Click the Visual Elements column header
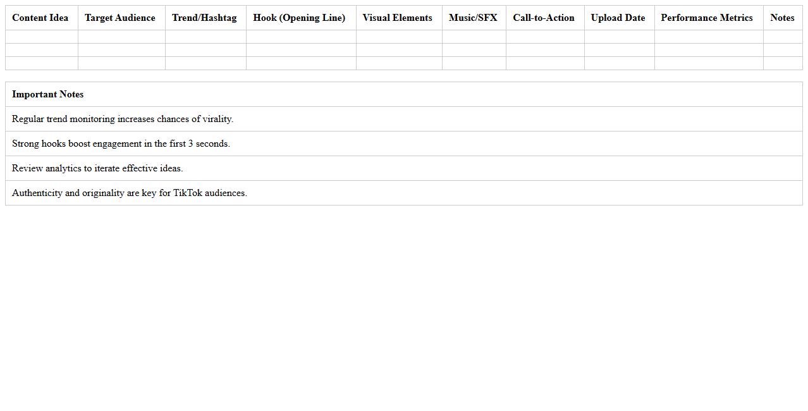The width and height of the screenshot is (808, 411). 398,18
